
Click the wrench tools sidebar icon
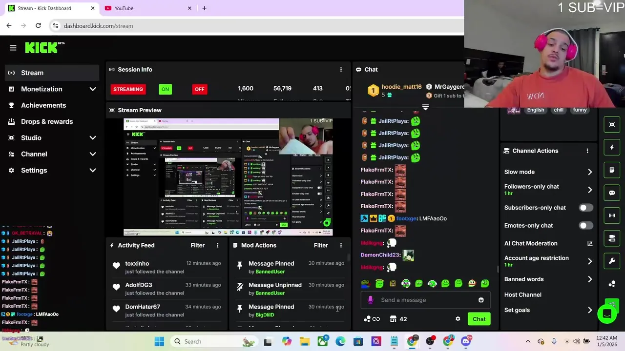click(x=612, y=261)
